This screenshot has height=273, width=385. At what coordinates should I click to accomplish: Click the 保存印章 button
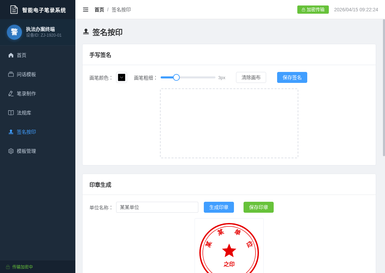pos(259,207)
